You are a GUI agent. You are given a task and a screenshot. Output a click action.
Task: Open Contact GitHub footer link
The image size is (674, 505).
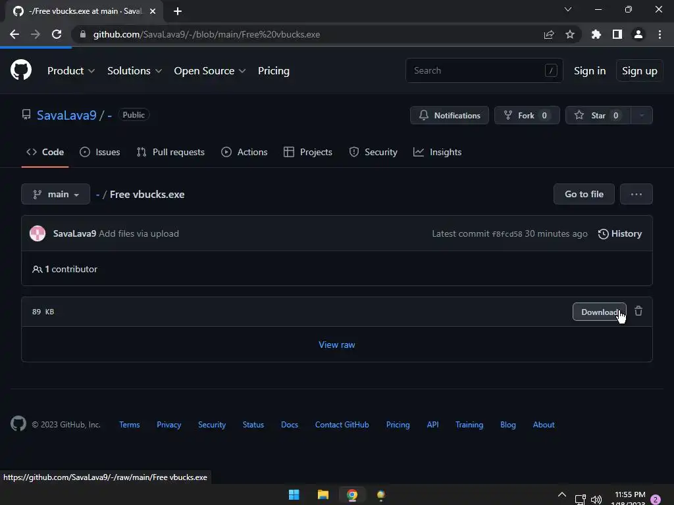[342, 424]
